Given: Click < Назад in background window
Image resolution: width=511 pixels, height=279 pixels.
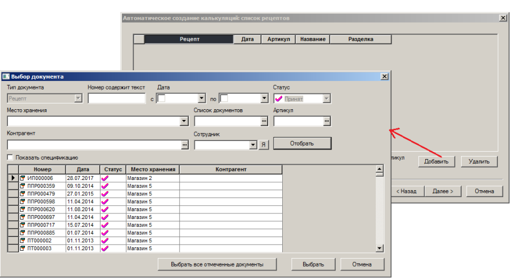Looking at the screenshot, I should point(408,191).
